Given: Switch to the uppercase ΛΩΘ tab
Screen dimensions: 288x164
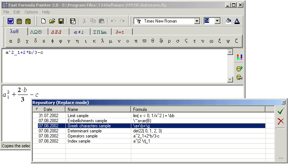Looking at the screenshot, I should [x=38, y=32].
